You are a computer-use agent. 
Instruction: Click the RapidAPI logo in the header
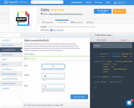[x=6, y=2]
